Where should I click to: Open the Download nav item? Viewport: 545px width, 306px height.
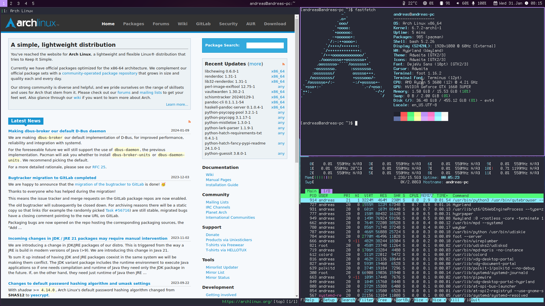pos(275,24)
